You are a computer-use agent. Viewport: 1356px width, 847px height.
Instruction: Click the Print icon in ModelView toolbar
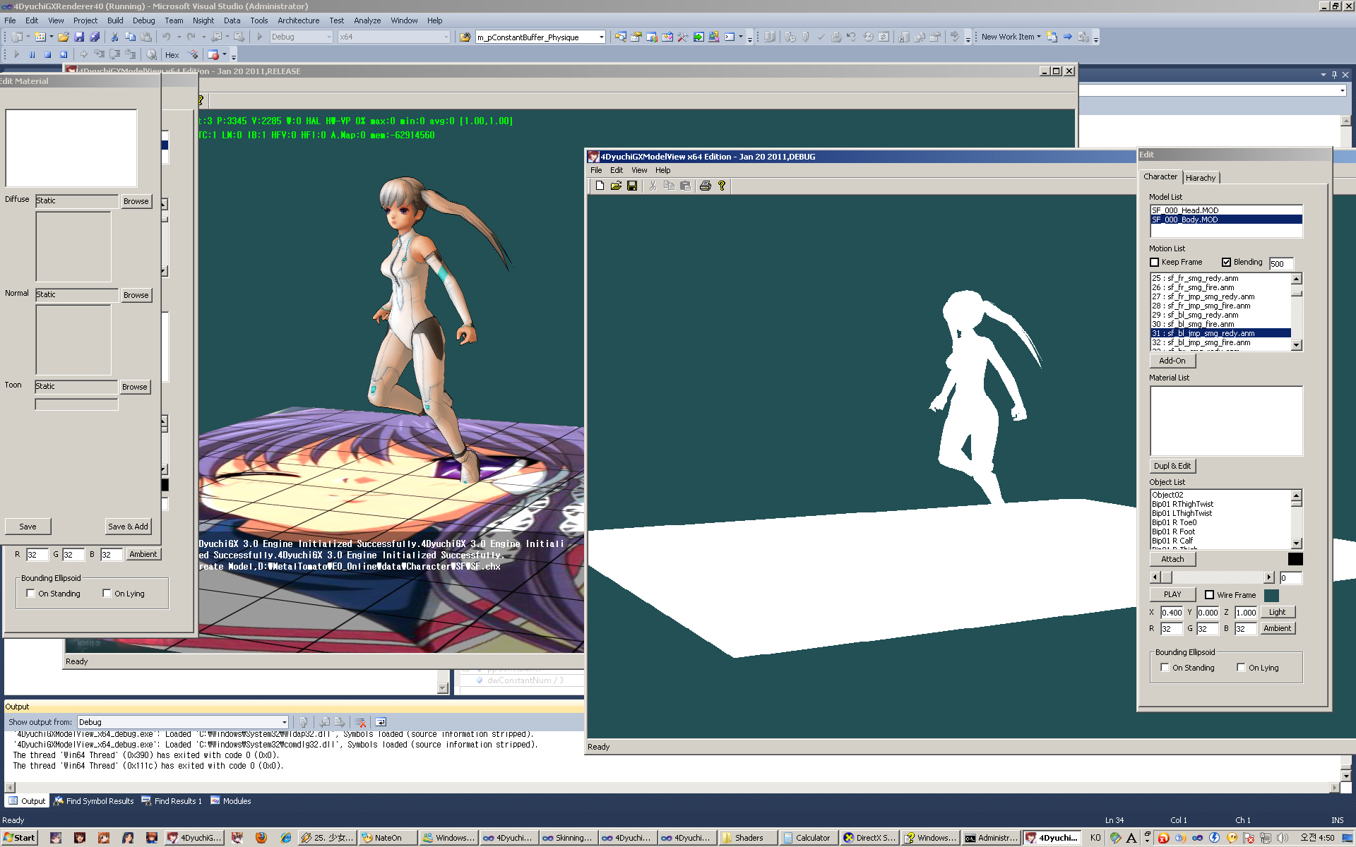pyautogui.click(x=705, y=186)
